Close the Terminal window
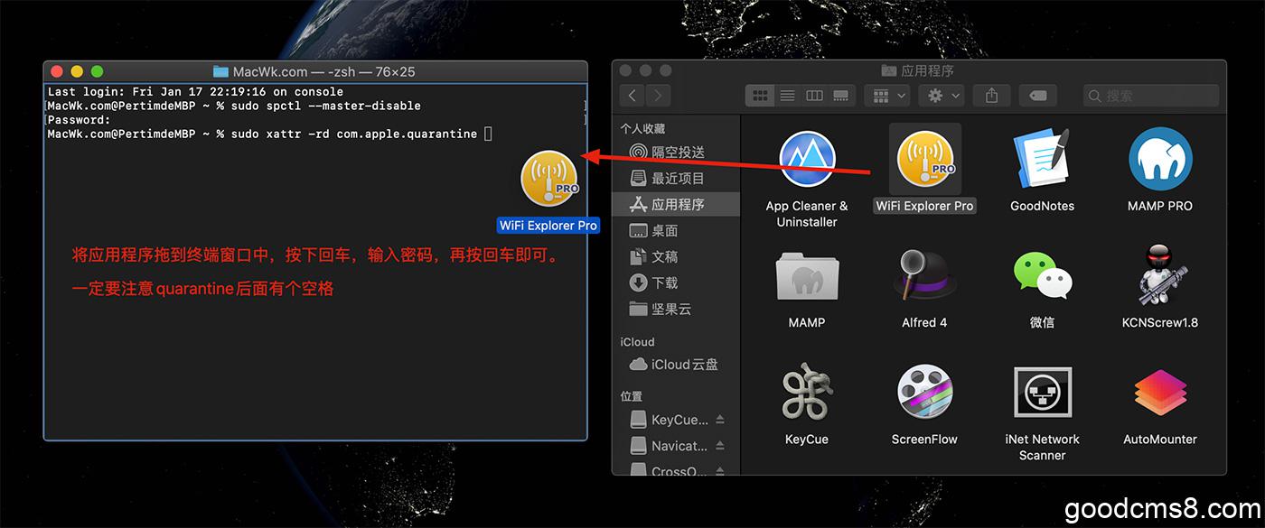1265x528 pixels. coord(57,71)
